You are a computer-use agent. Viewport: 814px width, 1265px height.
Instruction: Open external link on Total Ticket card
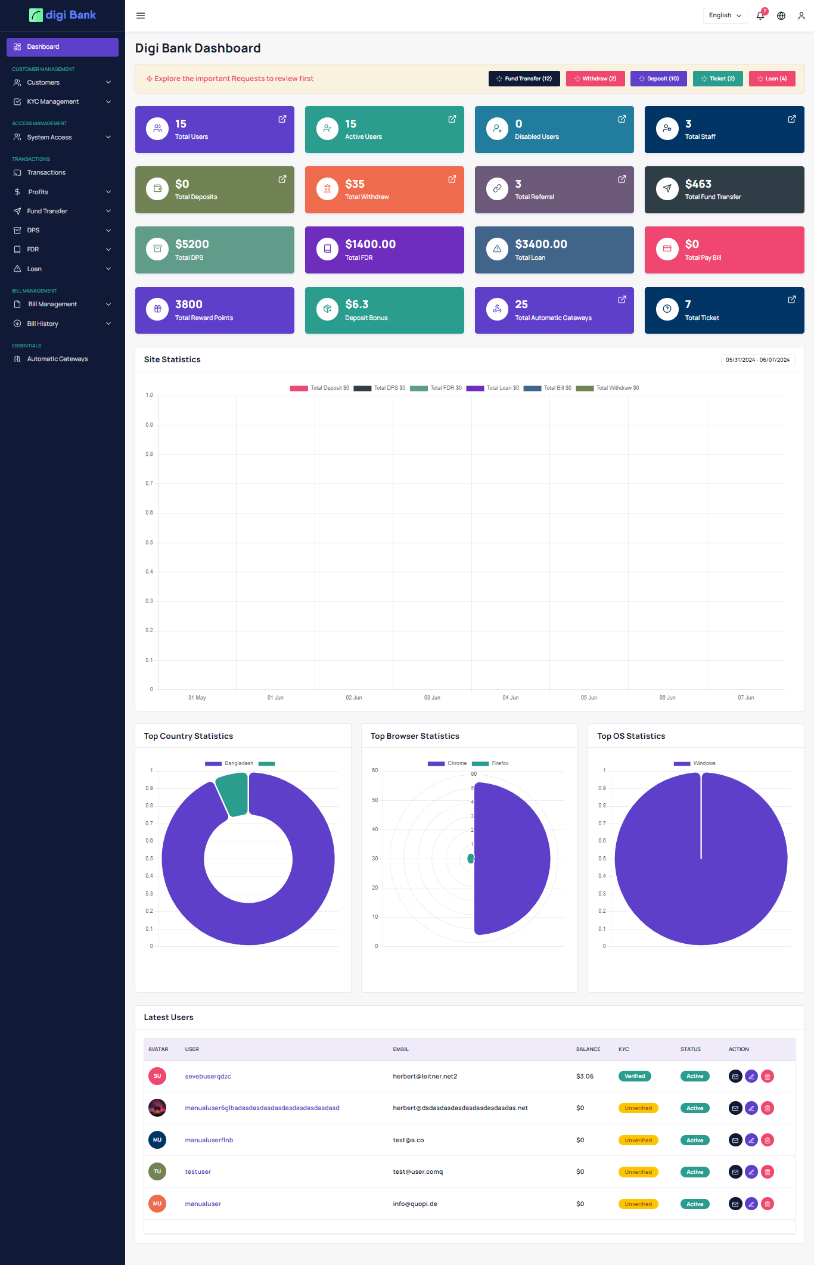(x=792, y=300)
